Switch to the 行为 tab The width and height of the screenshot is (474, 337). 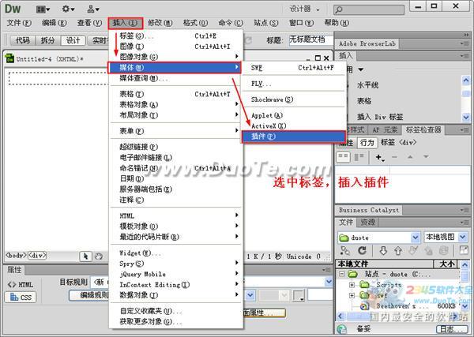coord(367,143)
